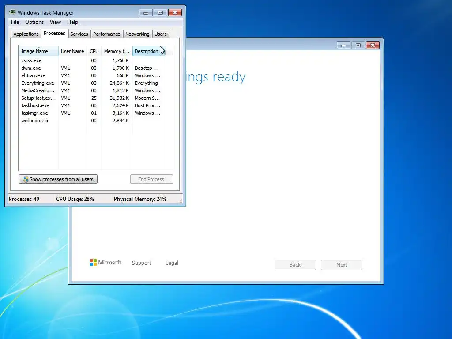
Task: Click the Task Manager title bar icon
Action: (12, 12)
